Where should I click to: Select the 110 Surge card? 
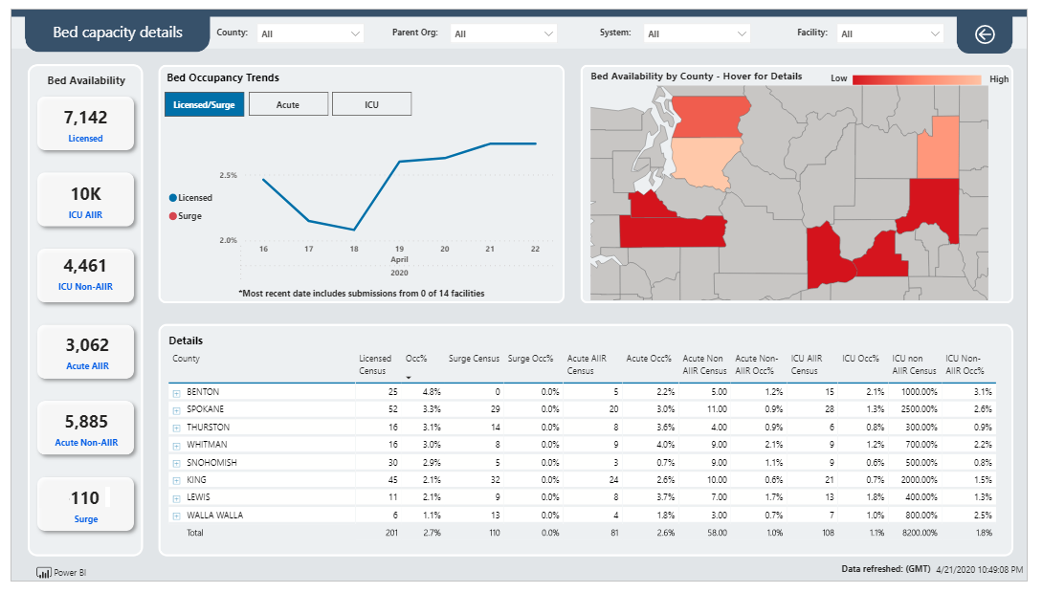tap(86, 505)
